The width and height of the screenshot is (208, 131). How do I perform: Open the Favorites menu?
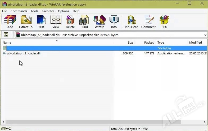48,11
